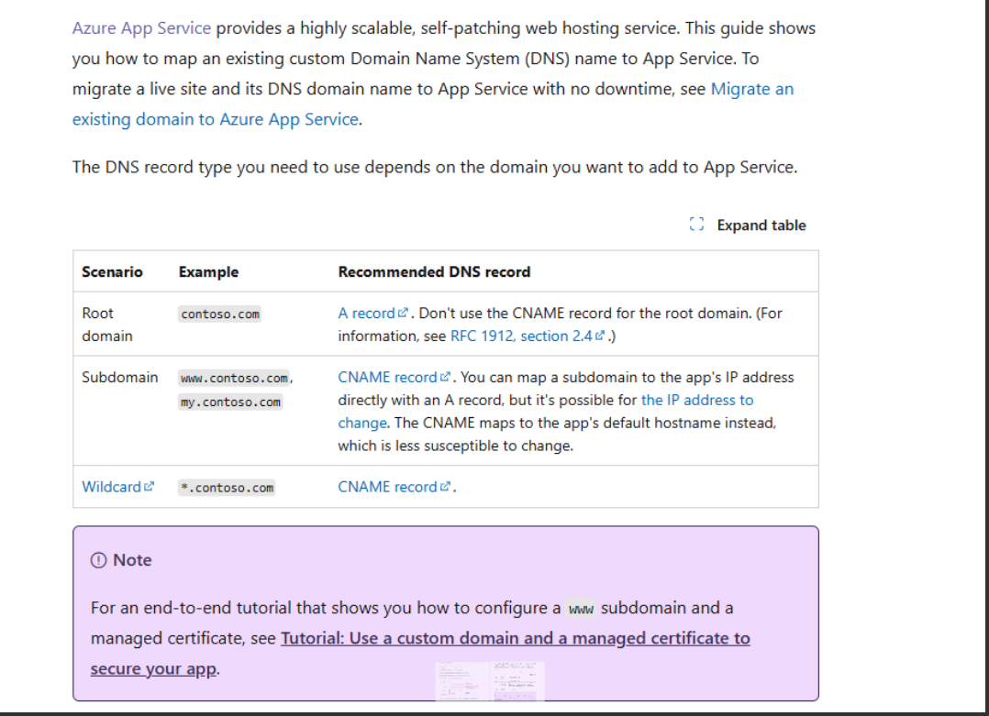
Task: Select the *.contoso.com example code
Action: tap(228, 487)
